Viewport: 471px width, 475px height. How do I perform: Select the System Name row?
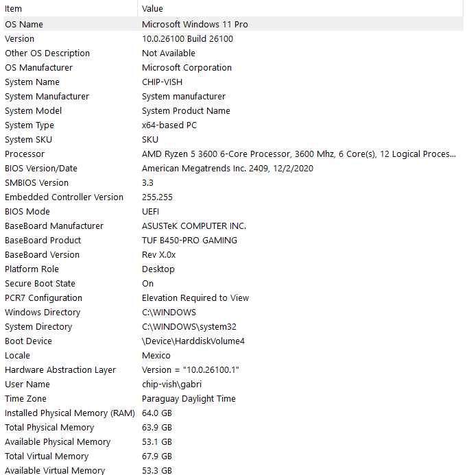point(233,82)
